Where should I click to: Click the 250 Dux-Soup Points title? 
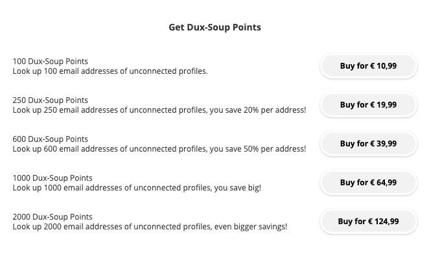click(51, 100)
